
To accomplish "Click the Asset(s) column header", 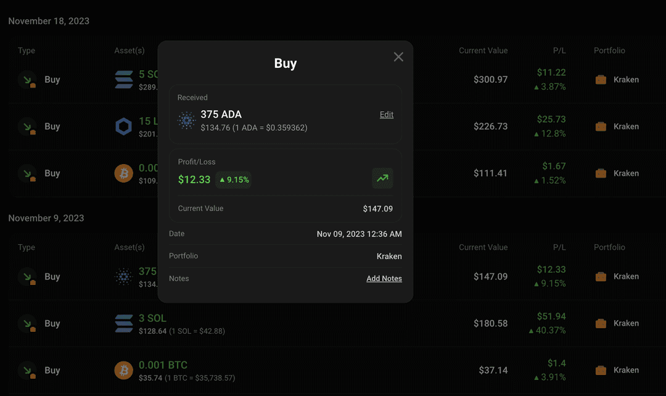I will pos(129,51).
